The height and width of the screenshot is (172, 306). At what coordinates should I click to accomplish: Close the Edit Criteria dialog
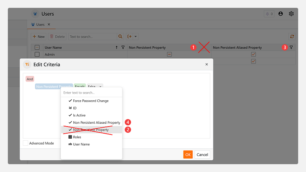(x=207, y=64)
